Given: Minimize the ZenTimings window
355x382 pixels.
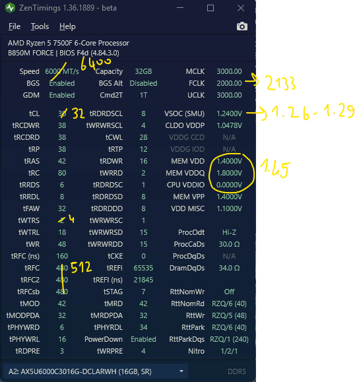Looking at the screenshot, I should point(180,8).
